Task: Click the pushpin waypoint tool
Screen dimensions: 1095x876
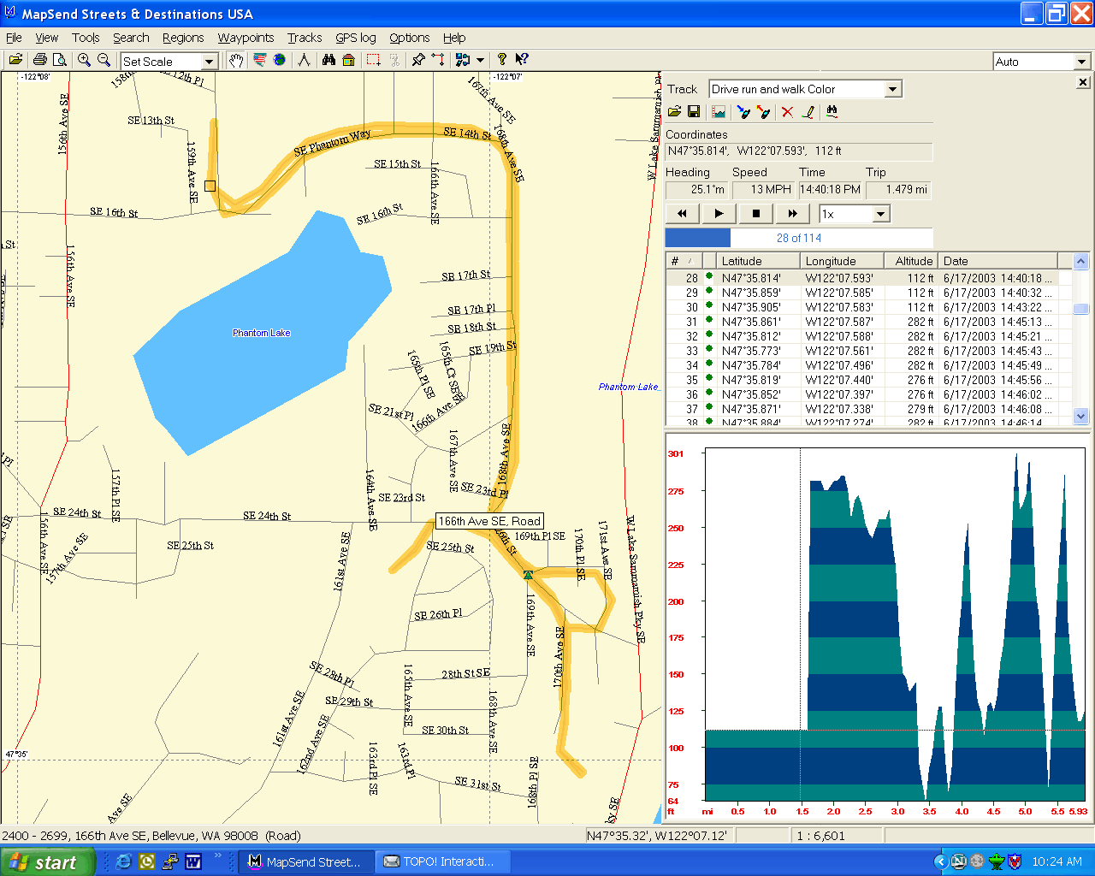Action: [x=417, y=60]
